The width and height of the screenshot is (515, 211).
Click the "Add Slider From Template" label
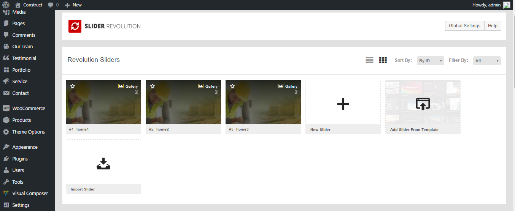click(414, 130)
